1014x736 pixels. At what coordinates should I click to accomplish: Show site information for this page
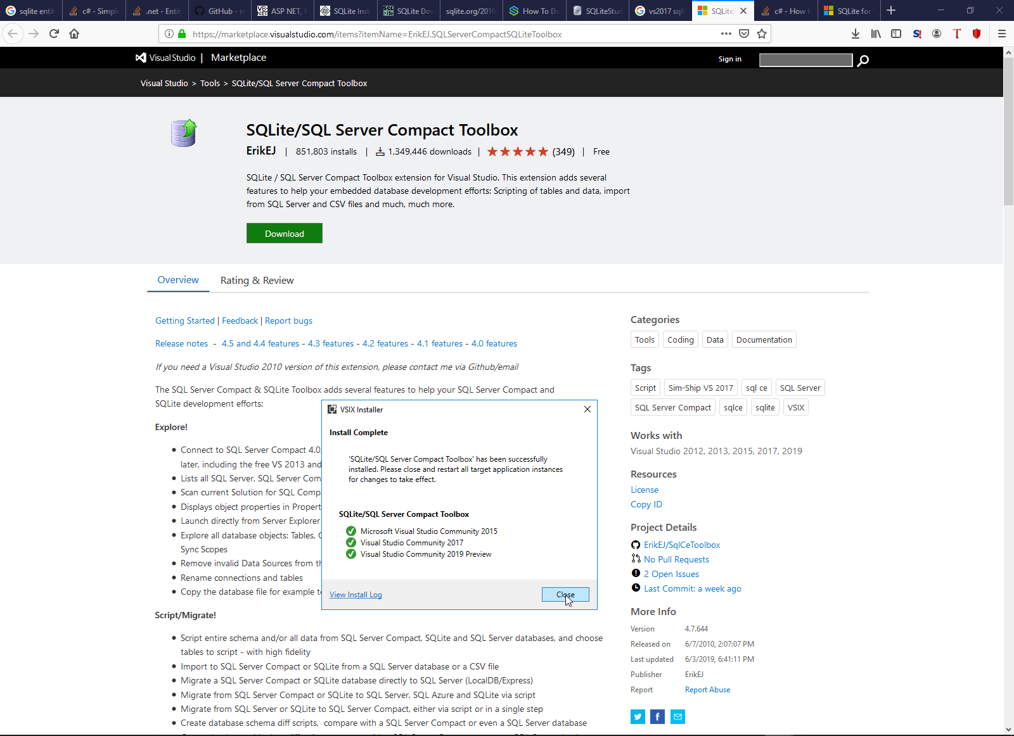coord(169,34)
